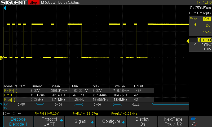The width and height of the screenshot is (212, 127).
Task: Click the USB device status icon
Action: pos(194,119)
